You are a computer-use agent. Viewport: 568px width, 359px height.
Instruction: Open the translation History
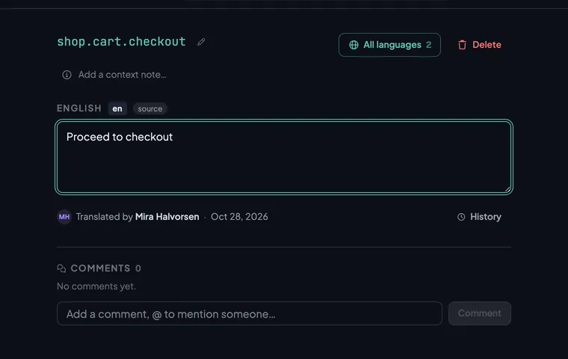(479, 217)
